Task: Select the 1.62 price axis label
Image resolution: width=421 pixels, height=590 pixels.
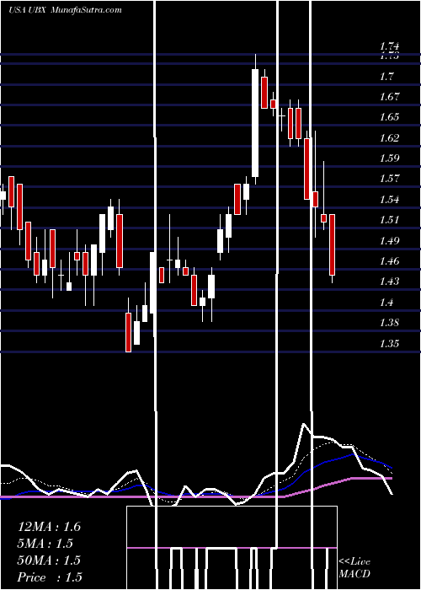Action: (389, 138)
